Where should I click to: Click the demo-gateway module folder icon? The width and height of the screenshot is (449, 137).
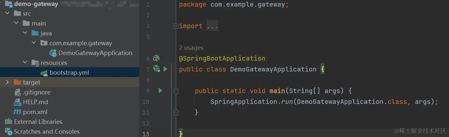pyautogui.click(x=9, y=4)
